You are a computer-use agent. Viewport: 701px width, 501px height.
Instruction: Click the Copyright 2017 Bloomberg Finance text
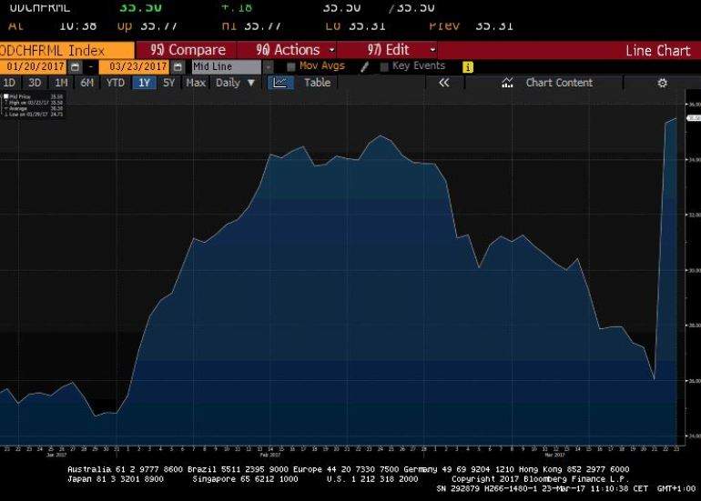pyautogui.click(x=540, y=479)
